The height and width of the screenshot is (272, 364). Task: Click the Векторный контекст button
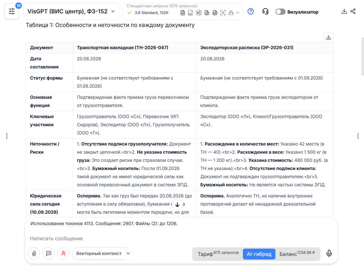click(99, 254)
